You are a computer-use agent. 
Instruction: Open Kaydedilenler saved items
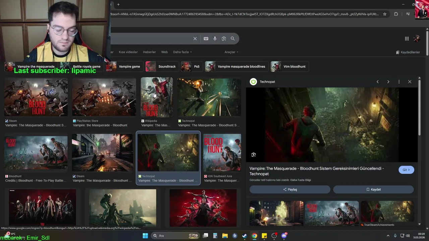pyautogui.click(x=408, y=52)
